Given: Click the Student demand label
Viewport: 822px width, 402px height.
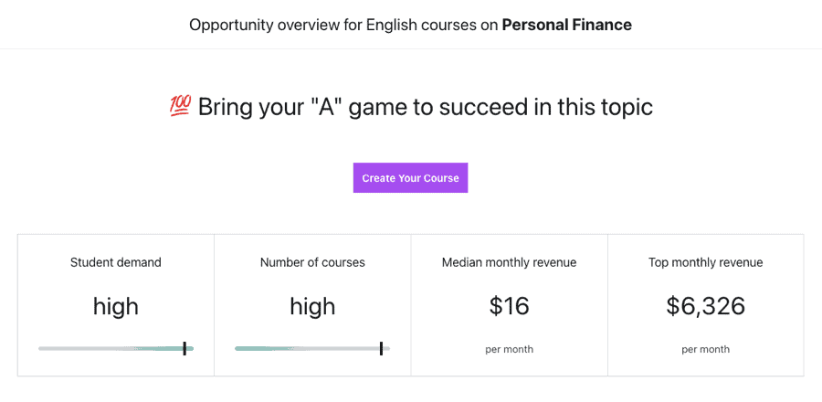Looking at the screenshot, I should pyautogui.click(x=116, y=262).
